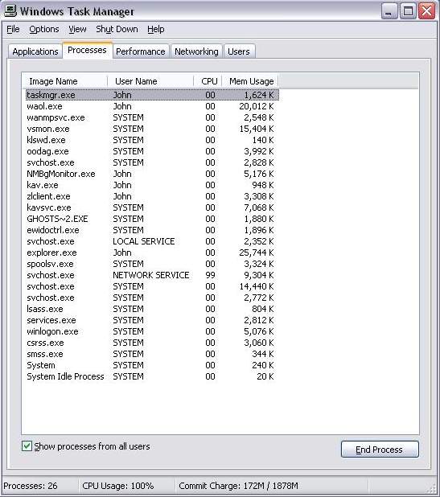Sort processes by CPU column header
Screen dimensions: 440x497
pyautogui.click(x=208, y=81)
